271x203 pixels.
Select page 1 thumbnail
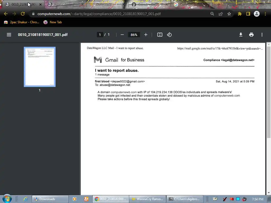[40, 67]
